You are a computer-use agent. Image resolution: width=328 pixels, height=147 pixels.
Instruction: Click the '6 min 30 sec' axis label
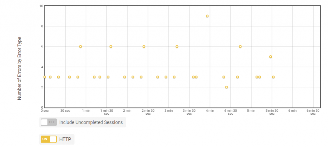coord(313,112)
